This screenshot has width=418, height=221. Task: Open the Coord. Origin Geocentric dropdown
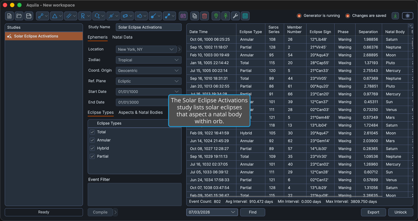point(148,71)
